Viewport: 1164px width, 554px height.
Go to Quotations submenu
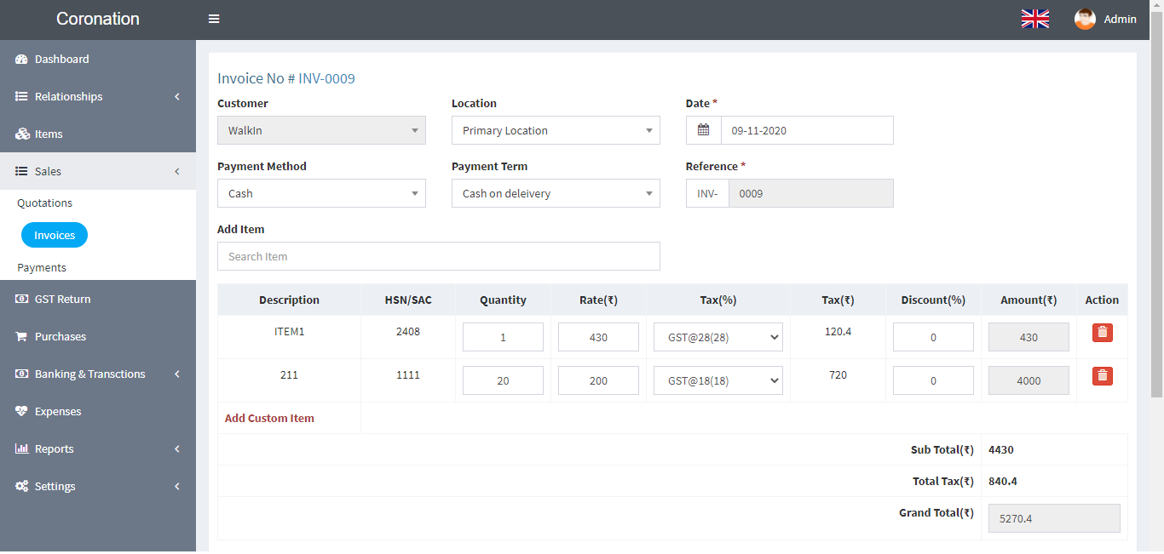coord(44,203)
